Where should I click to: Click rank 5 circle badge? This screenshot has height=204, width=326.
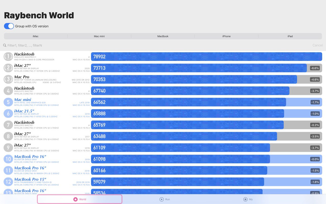[x=8, y=102]
